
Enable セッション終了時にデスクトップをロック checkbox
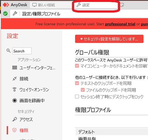pyautogui.click(x=77, y=97)
